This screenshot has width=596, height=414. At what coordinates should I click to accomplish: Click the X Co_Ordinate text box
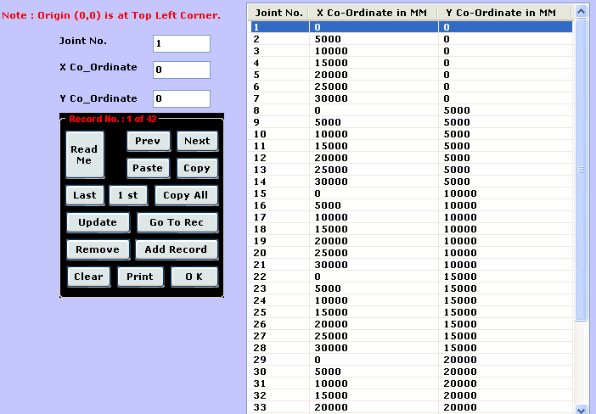181,70
